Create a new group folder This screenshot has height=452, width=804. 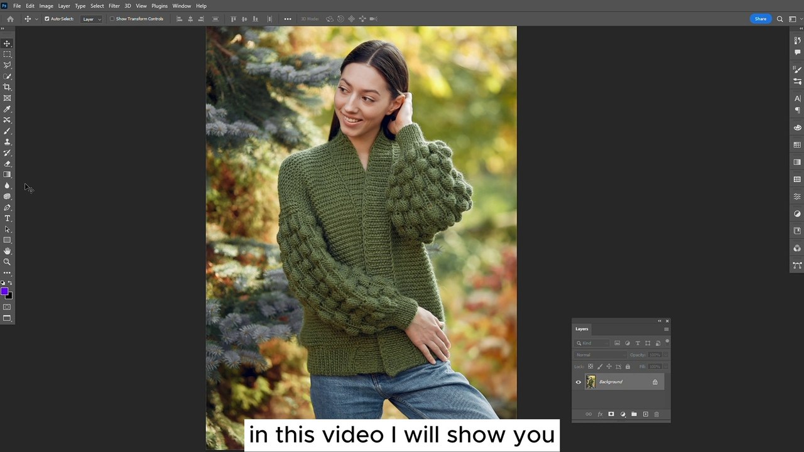pos(634,414)
